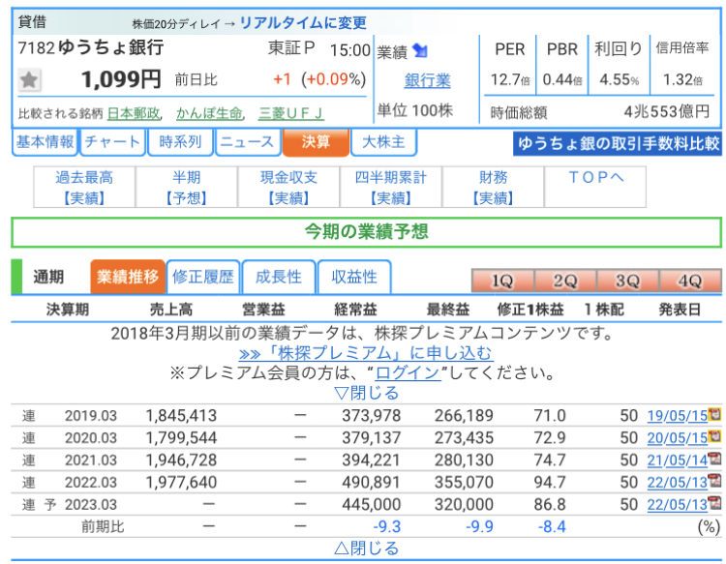Open the 銀行業 sector link
The height and width of the screenshot is (564, 726).
point(427,80)
